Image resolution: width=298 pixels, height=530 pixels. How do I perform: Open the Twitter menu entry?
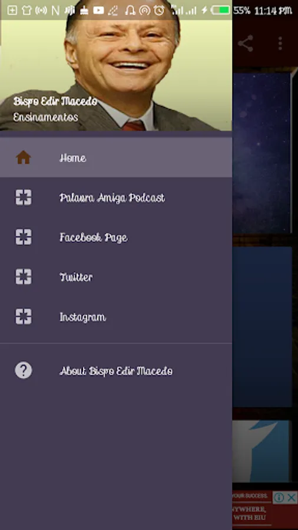tap(116, 277)
